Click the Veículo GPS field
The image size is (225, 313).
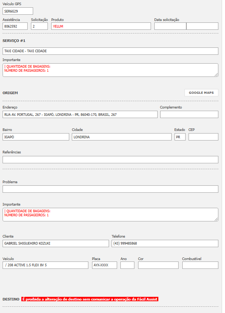click(x=18, y=11)
